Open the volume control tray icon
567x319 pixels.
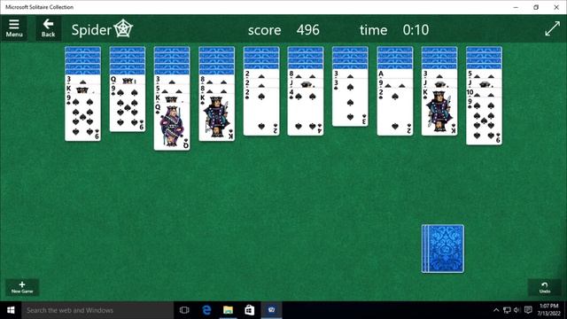pyautogui.click(x=517, y=310)
